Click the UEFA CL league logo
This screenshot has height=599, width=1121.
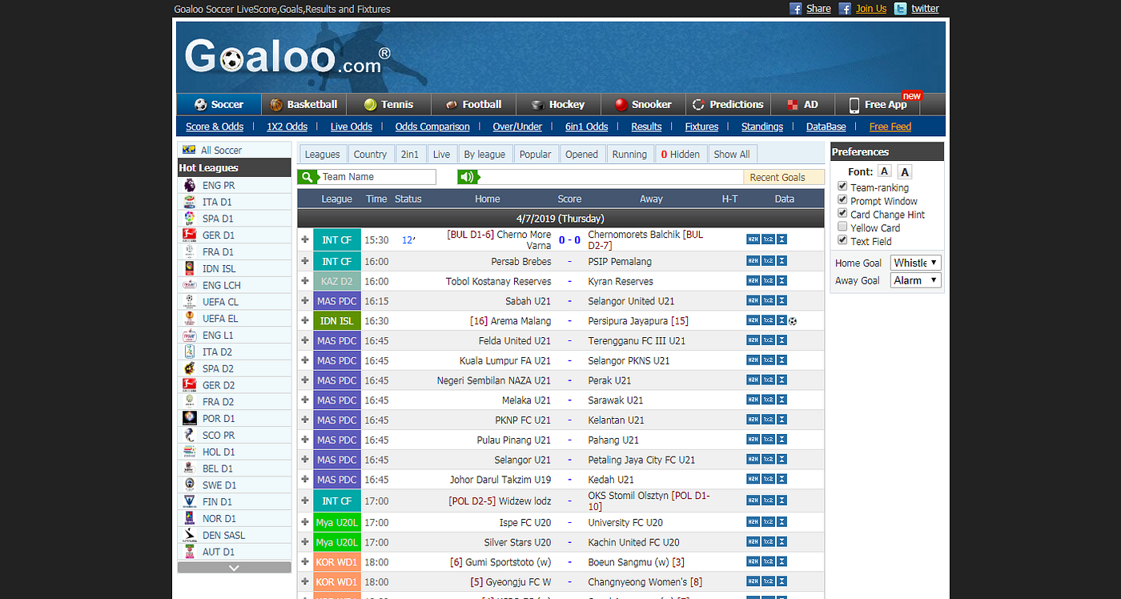(189, 302)
